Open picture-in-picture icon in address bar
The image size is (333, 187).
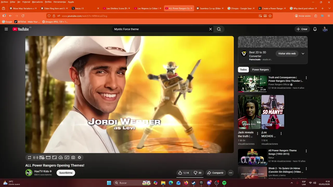[x=260, y=16]
